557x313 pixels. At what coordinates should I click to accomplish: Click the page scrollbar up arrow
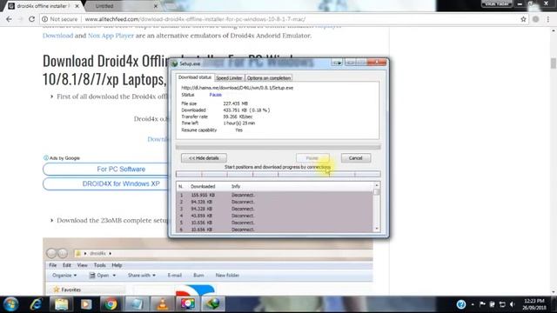(x=554, y=31)
